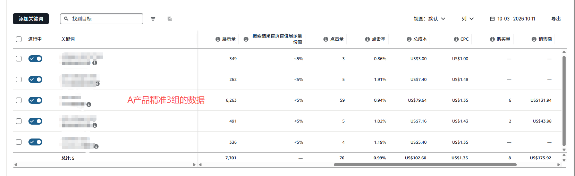Open info icon for 销售额 column

point(534,39)
